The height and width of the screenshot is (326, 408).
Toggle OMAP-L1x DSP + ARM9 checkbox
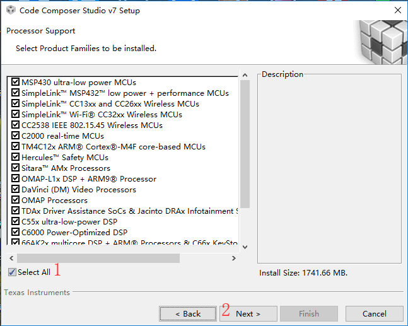[x=15, y=178]
